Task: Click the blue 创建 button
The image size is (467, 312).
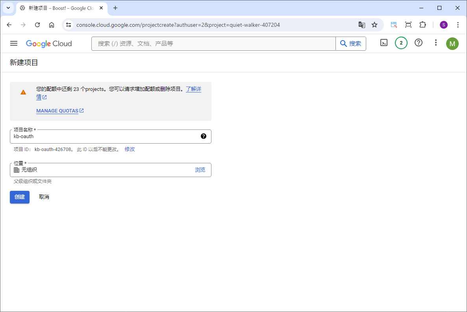Action: [20, 197]
